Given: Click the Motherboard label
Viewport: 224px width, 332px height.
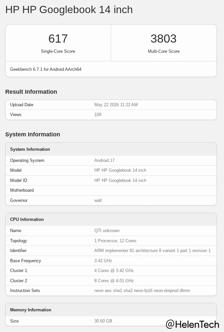Looking at the screenshot, I should click(x=22, y=190).
